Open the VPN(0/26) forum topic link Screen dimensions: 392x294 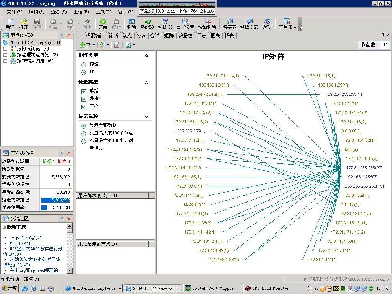coord(20,243)
